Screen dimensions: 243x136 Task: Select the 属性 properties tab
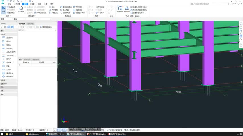pos(20,60)
